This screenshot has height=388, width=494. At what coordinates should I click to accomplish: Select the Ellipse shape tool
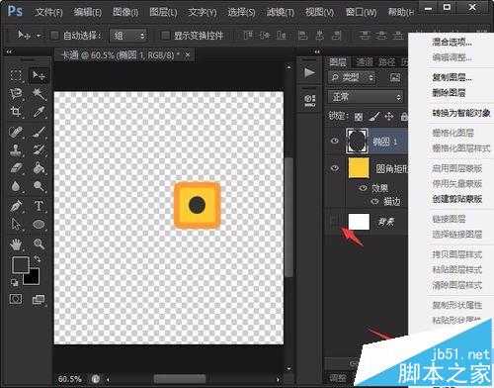[39, 225]
